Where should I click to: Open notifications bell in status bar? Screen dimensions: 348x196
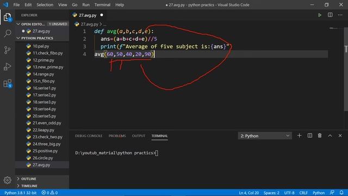pos(341,192)
